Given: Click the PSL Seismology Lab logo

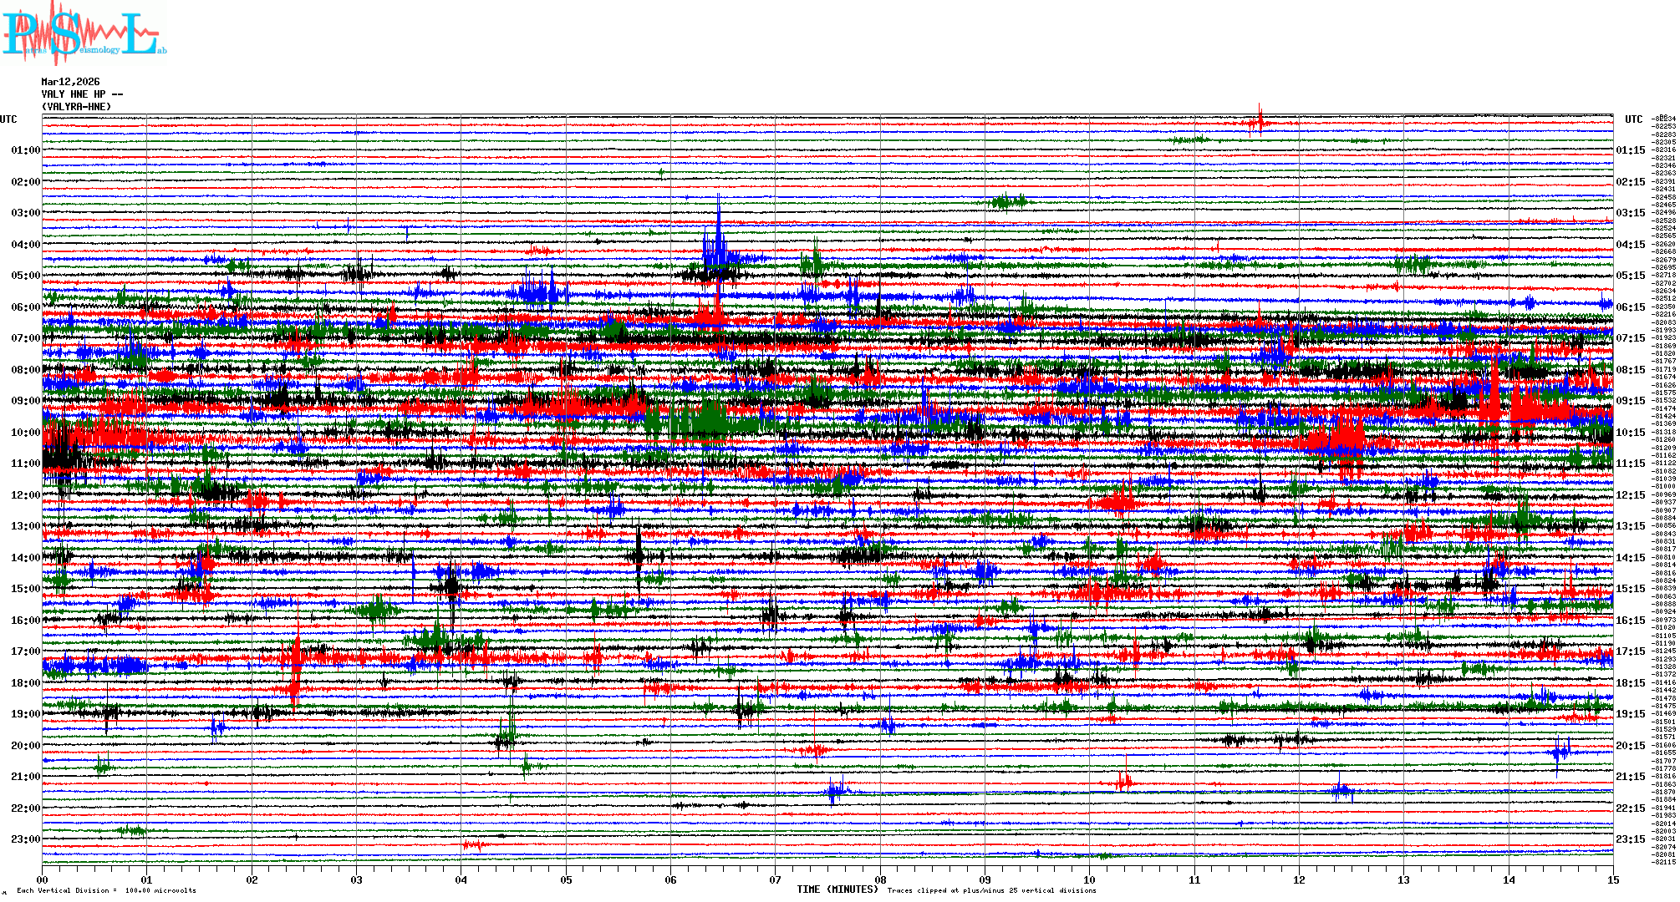Looking at the screenshot, I should coord(84,33).
